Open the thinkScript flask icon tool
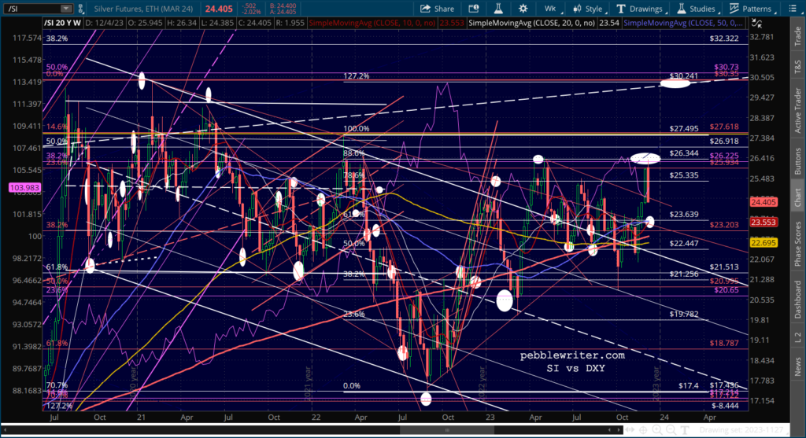Viewport: 806px width, 438px height. click(498, 9)
